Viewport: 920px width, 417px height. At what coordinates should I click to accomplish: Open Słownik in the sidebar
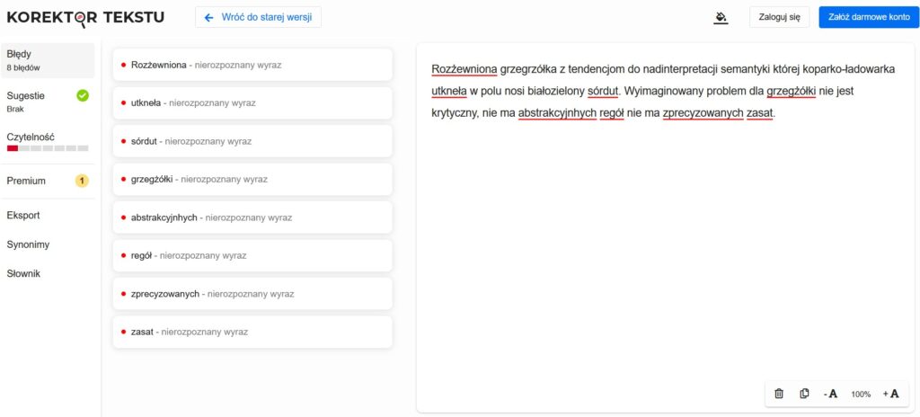click(x=23, y=273)
